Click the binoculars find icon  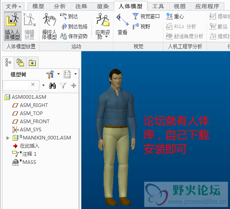click(52, 85)
